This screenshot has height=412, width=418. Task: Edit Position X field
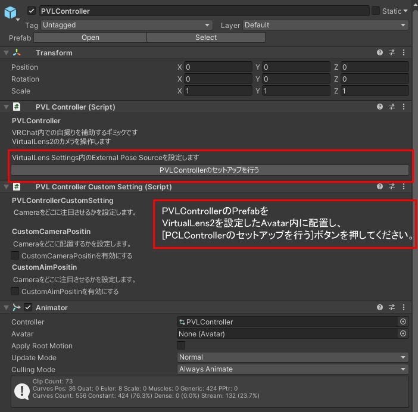click(x=218, y=67)
